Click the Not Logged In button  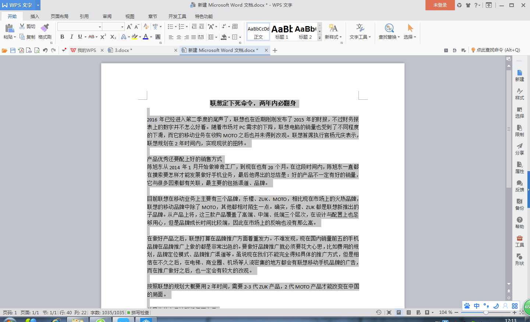coord(440,5)
